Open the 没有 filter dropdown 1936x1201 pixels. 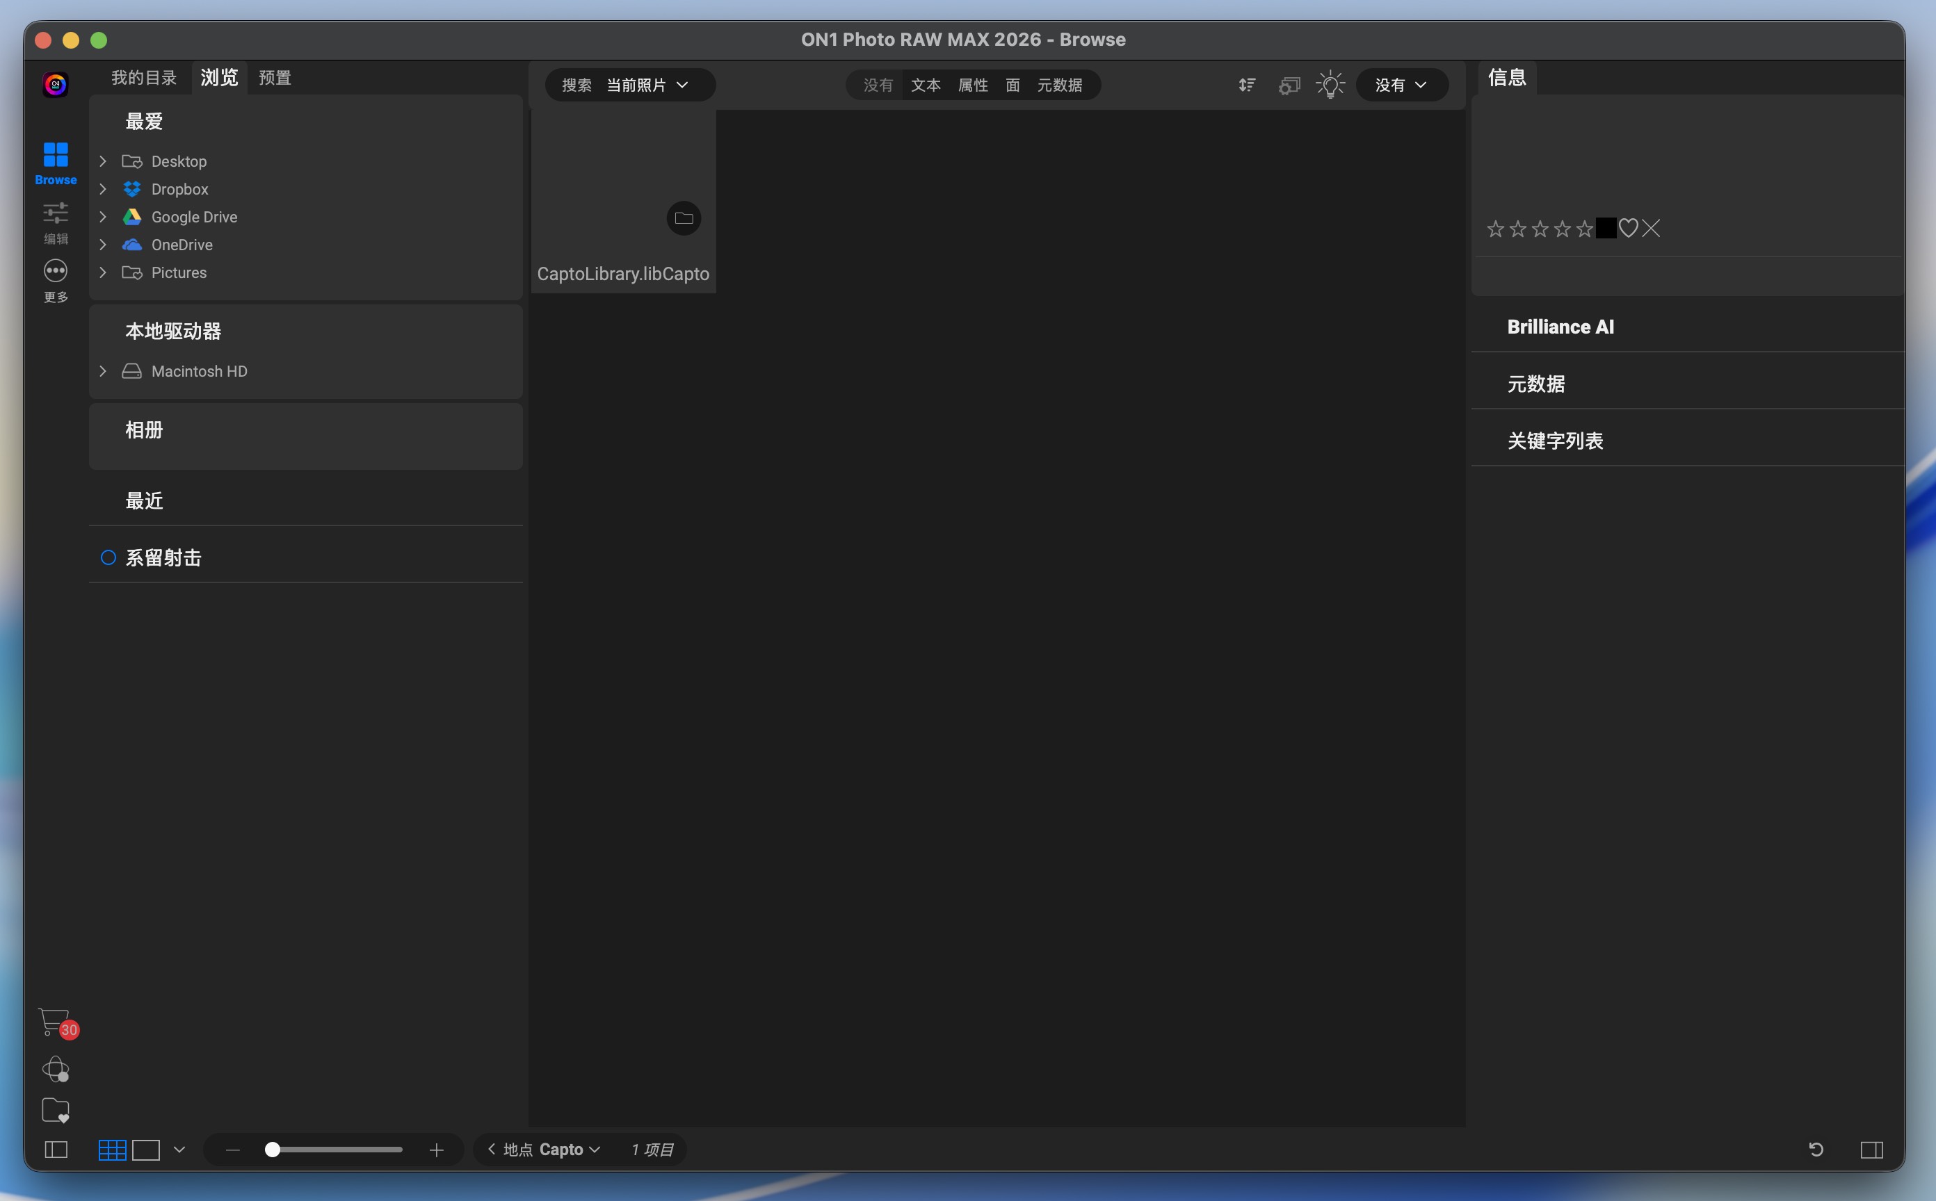coord(1401,85)
